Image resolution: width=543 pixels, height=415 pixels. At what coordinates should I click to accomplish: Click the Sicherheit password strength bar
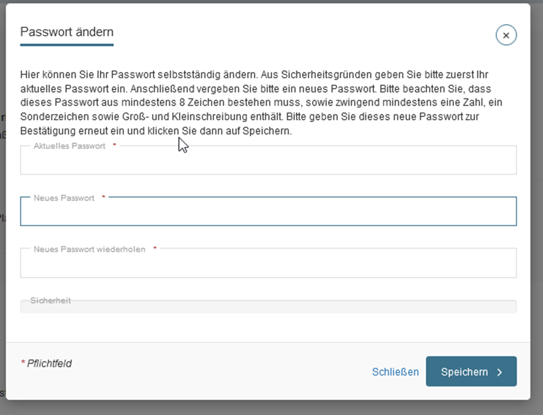[268, 307]
